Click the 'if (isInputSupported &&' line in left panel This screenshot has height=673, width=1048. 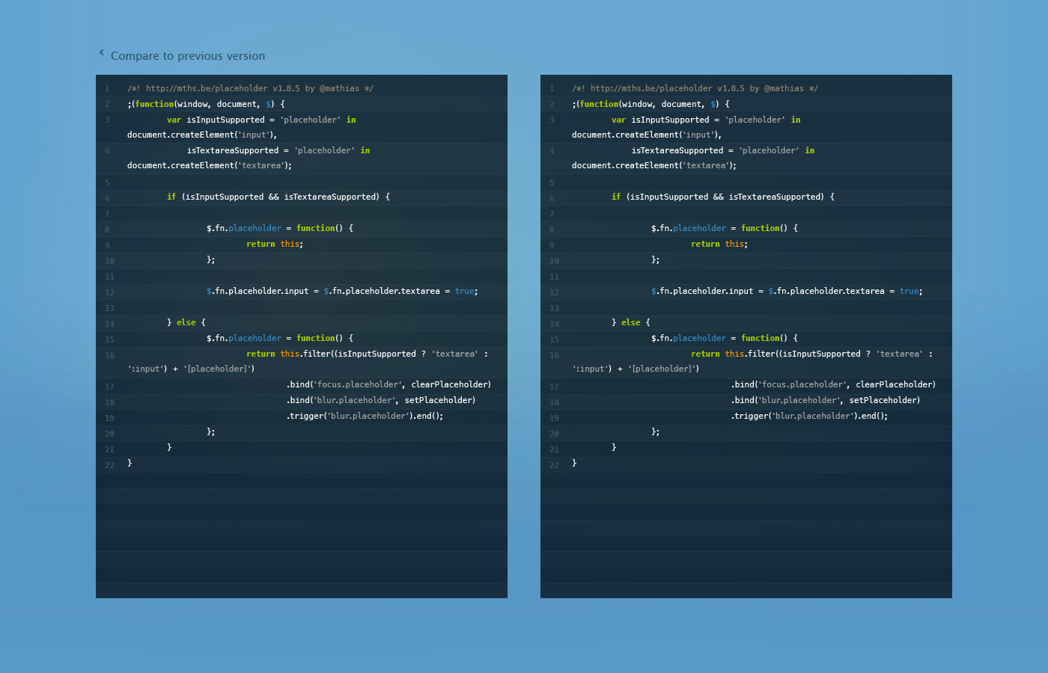coord(278,197)
